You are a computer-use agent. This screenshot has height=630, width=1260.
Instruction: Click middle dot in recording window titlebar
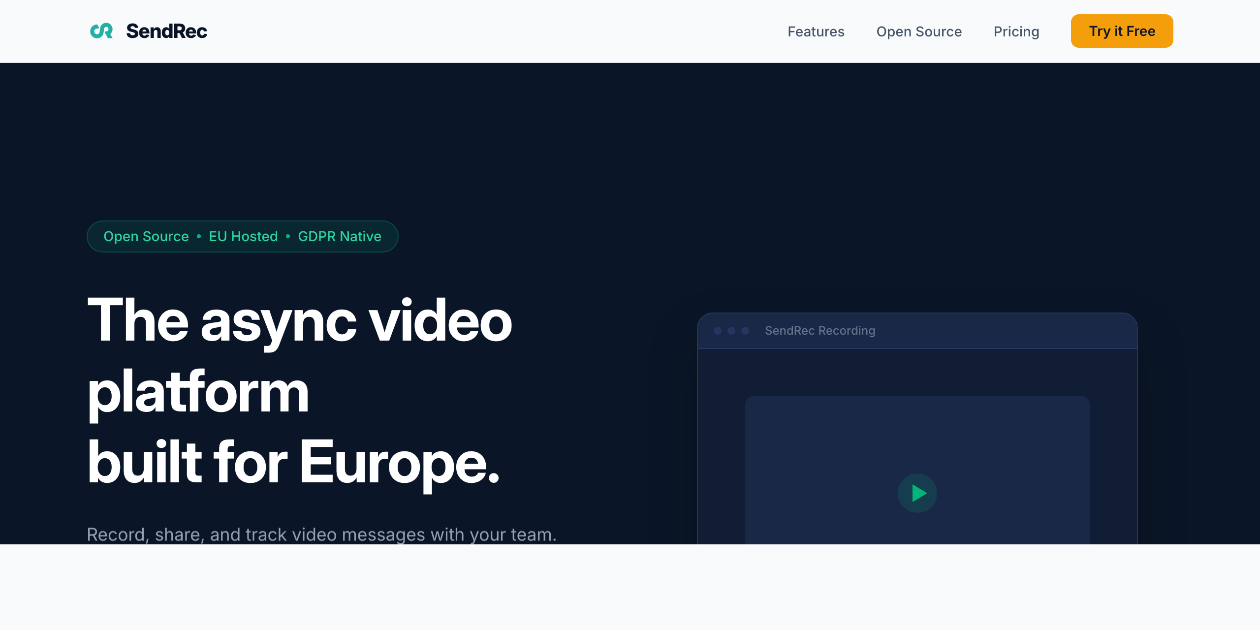coord(731,331)
